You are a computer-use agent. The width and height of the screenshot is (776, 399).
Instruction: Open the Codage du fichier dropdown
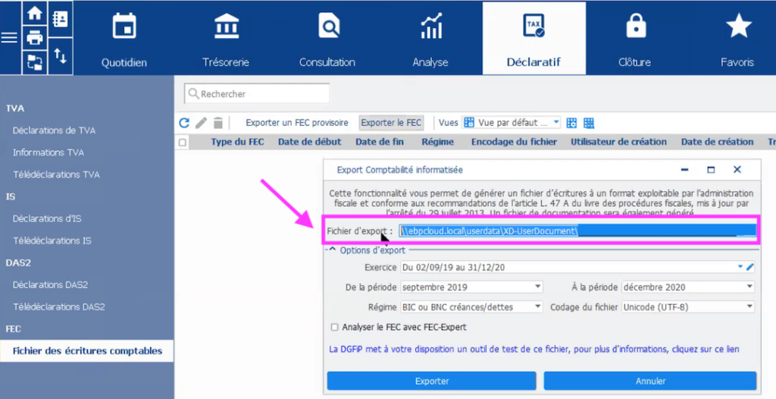pos(688,307)
